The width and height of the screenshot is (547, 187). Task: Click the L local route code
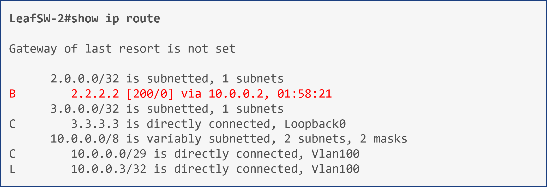coord(13,169)
